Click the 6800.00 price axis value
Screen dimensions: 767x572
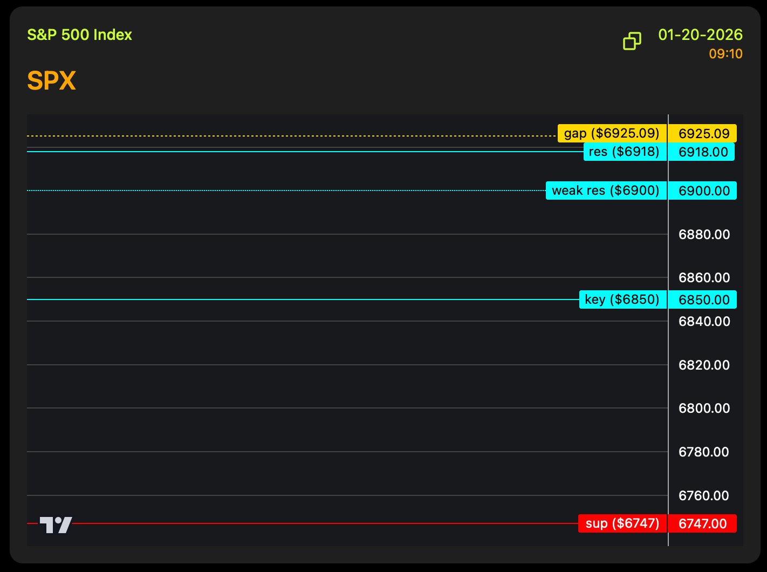pos(704,408)
